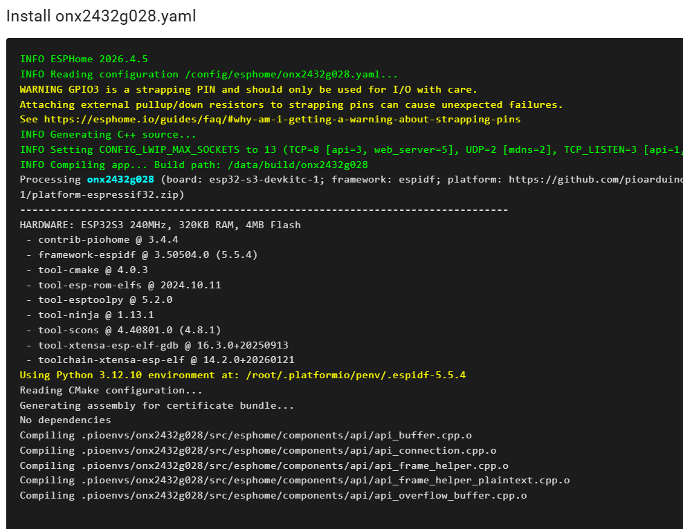Viewport: 683px width, 529px height.
Task: Click the 'contrib-piohome @ 3.4.4' entry
Action: click(x=108, y=239)
